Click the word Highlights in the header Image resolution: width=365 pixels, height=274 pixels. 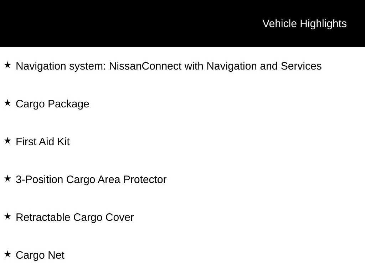pyautogui.click(x=323, y=24)
